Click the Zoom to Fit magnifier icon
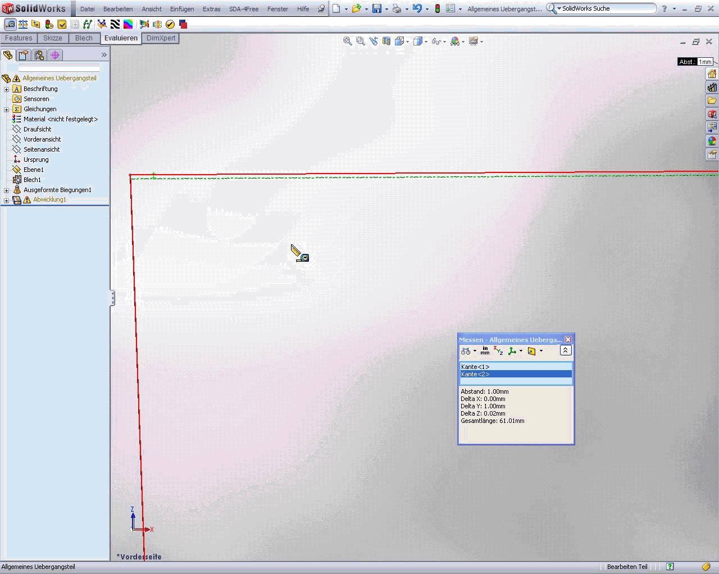The height and width of the screenshot is (574, 719). (x=348, y=41)
